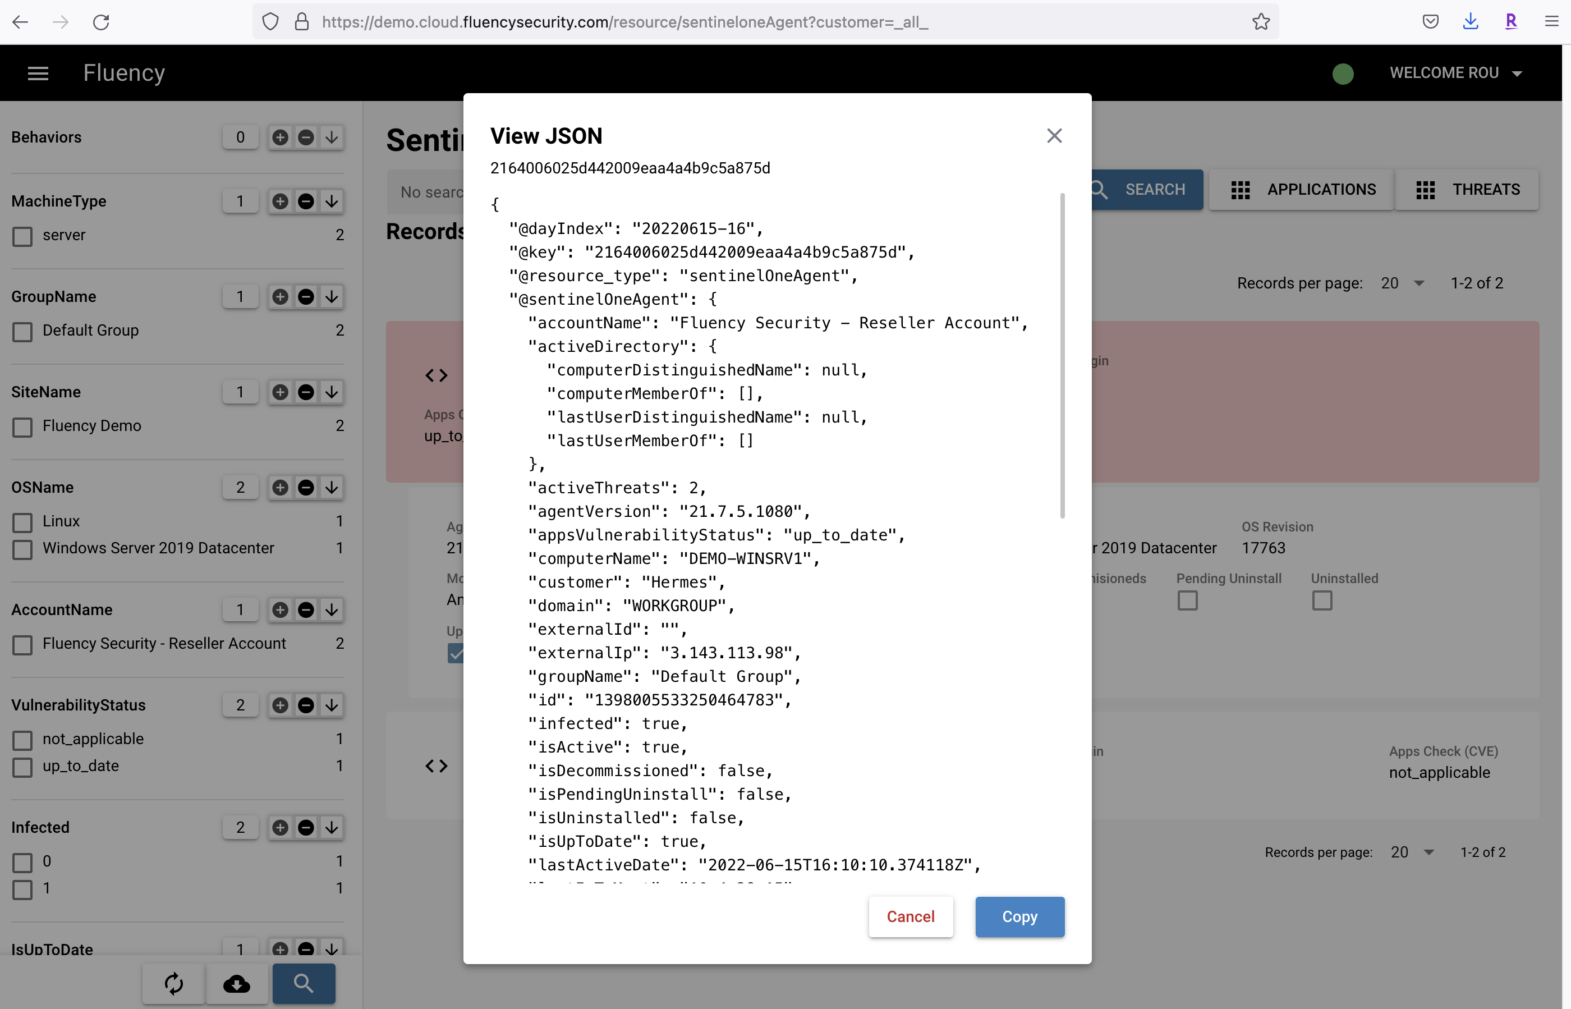Click the Fluency logo text

pyautogui.click(x=124, y=73)
